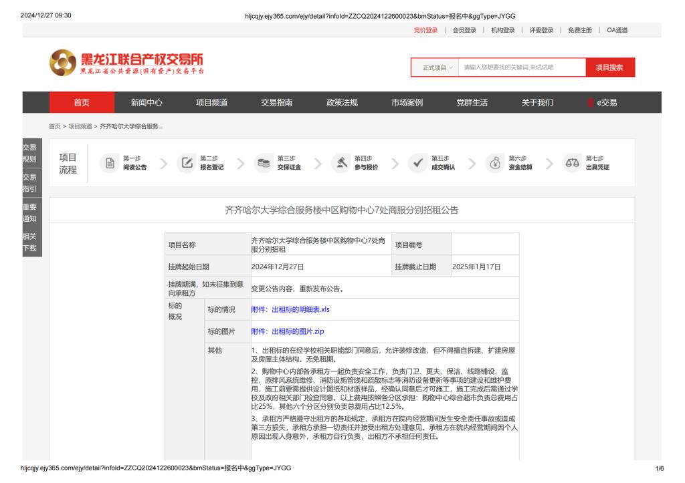Open the 正式项目 search type dropdown
The image size is (685, 483).
(x=437, y=67)
